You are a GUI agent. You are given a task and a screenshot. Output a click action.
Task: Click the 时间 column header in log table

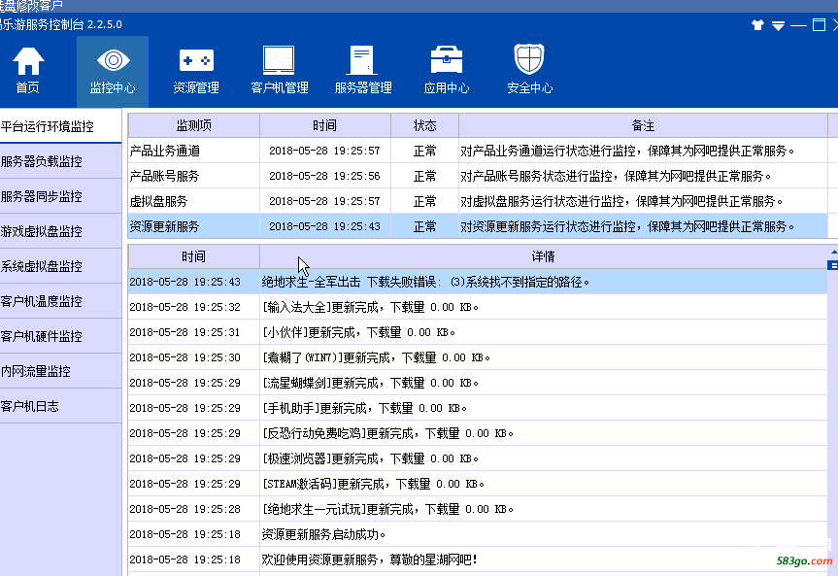(193, 256)
